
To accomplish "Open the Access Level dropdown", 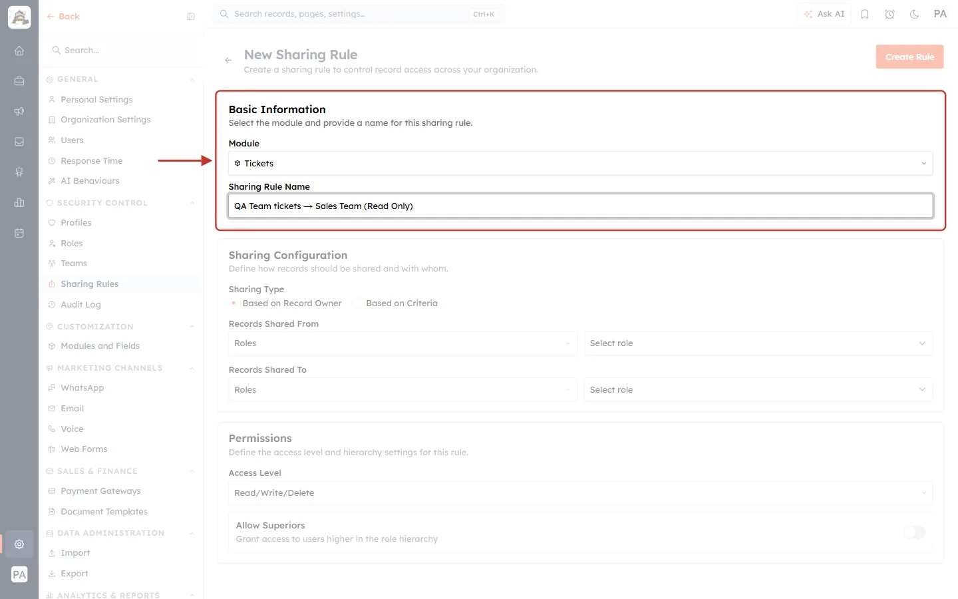I will click(x=580, y=493).
